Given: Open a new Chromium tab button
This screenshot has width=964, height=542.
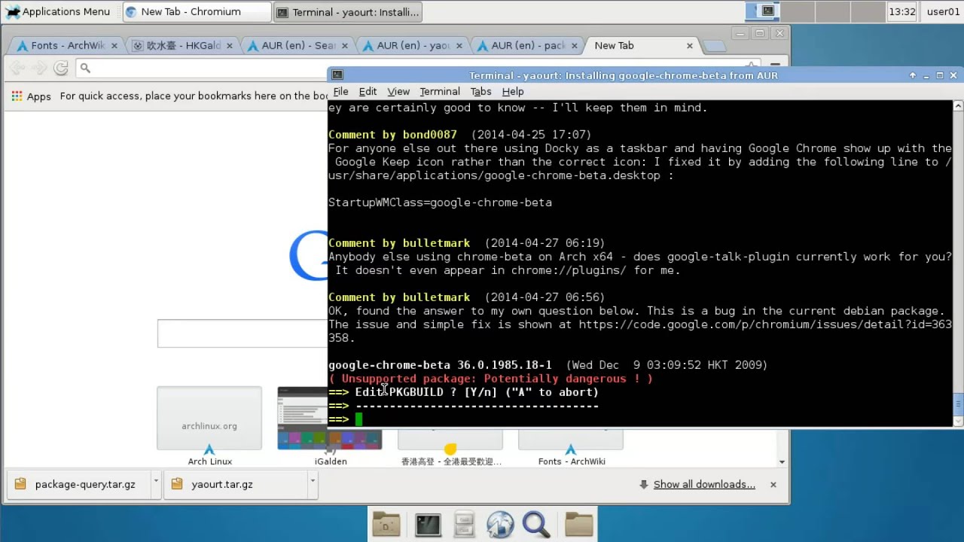Looking at the screenshot, I should (x=714, y=46).
